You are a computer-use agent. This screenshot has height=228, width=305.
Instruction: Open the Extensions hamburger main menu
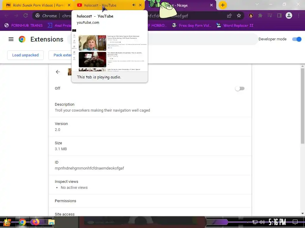11,39
